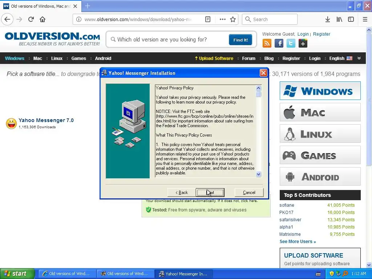372x279 pixels.
Task: Click Login in the black nav bar
Action: pyautogui.click(x=315, y=58)
